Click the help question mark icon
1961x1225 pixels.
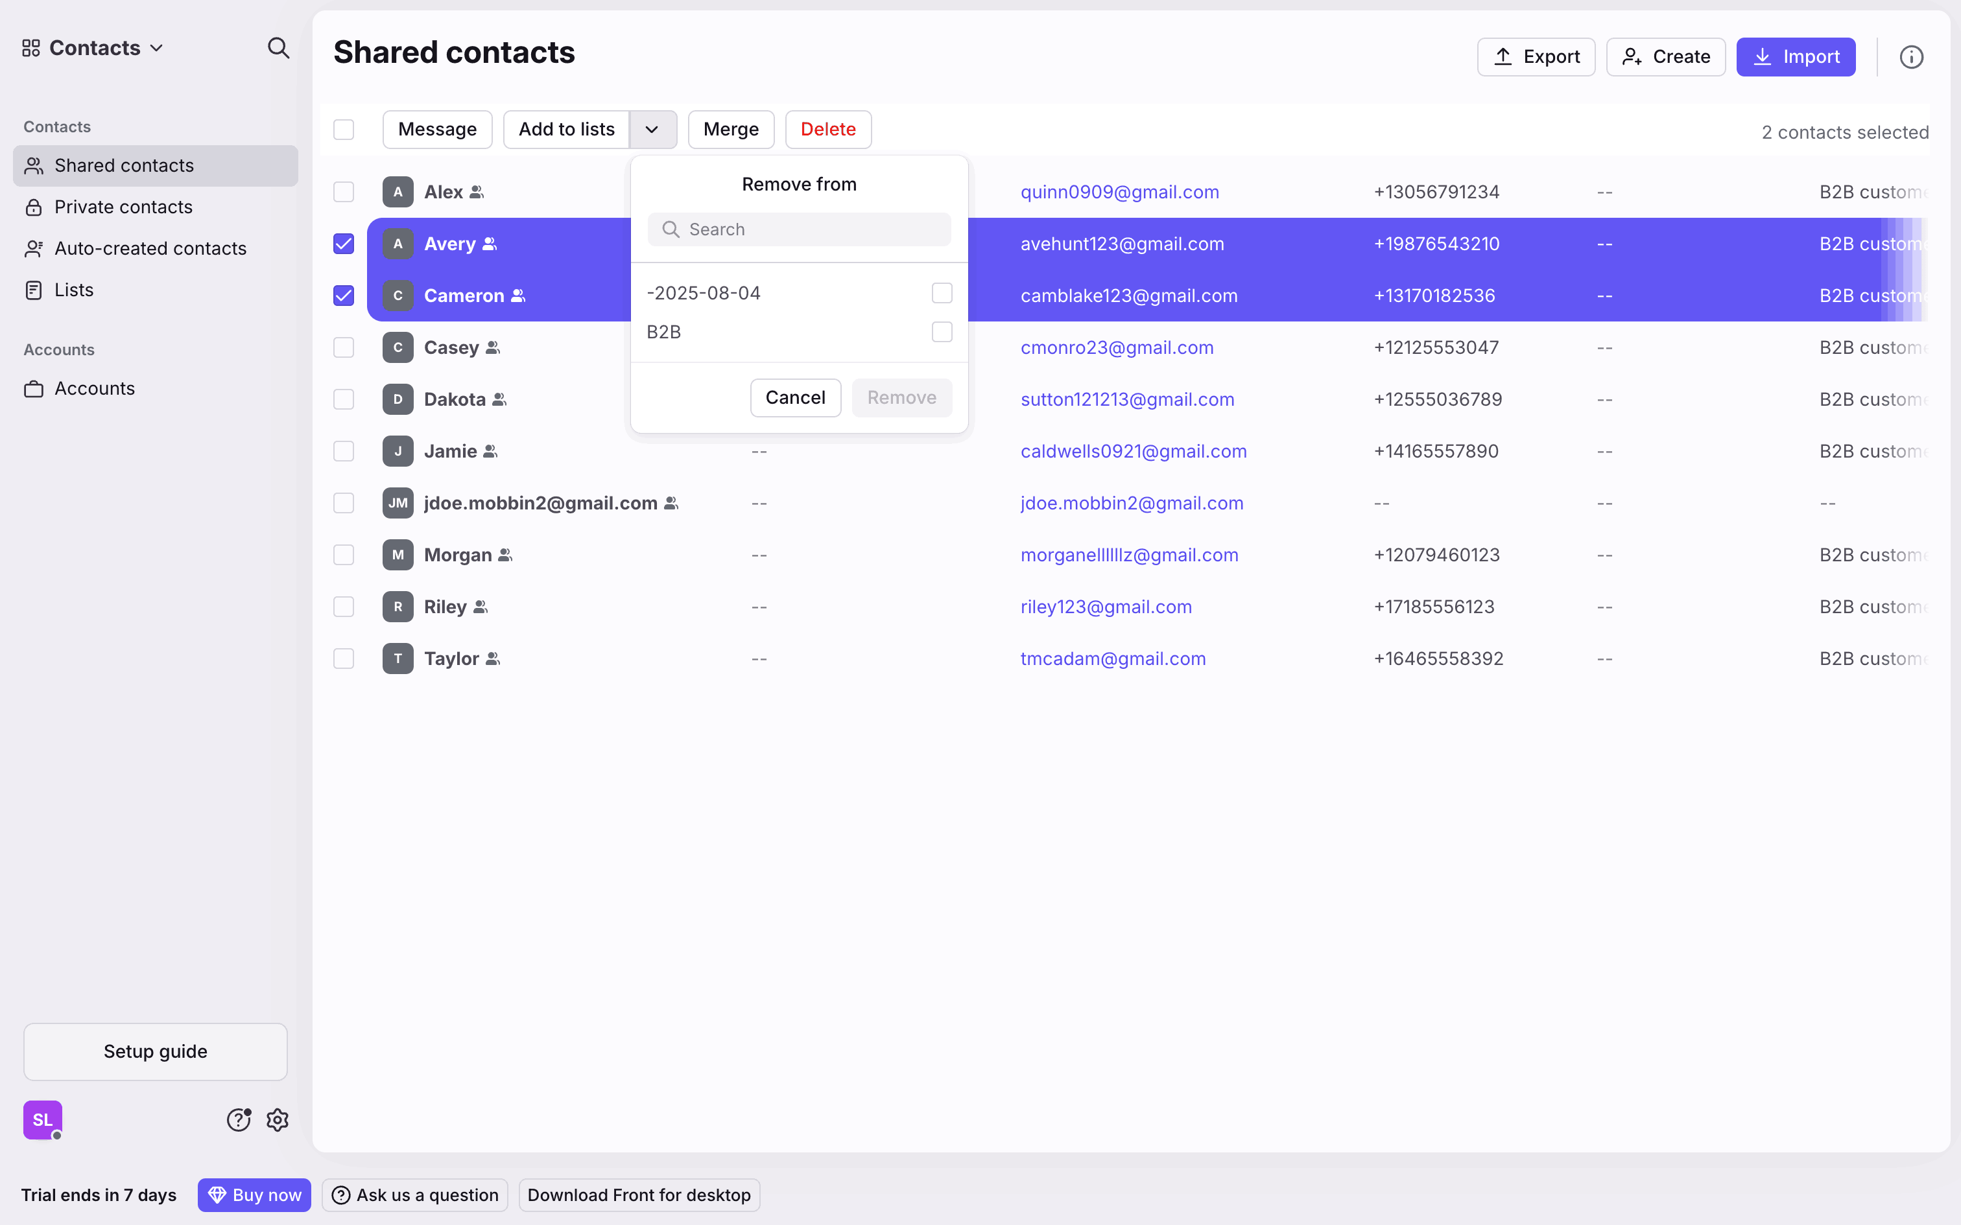point(238,1120)
